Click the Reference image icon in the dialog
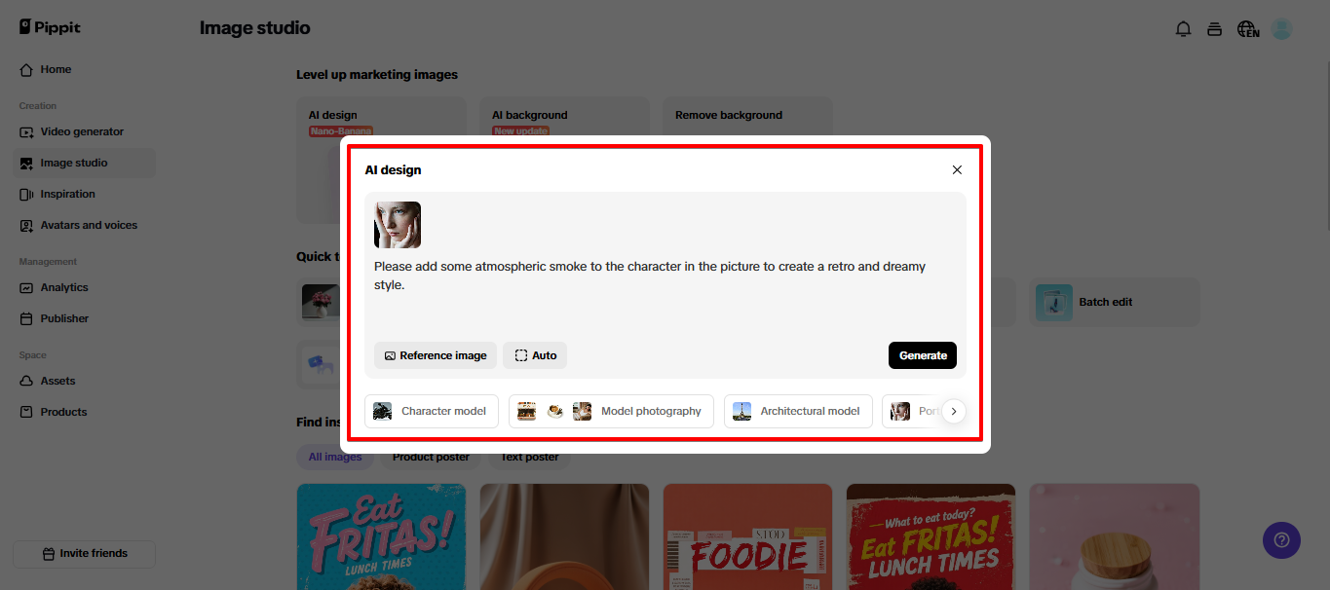Screen dimensions: 1330x590 pos(390,355)
